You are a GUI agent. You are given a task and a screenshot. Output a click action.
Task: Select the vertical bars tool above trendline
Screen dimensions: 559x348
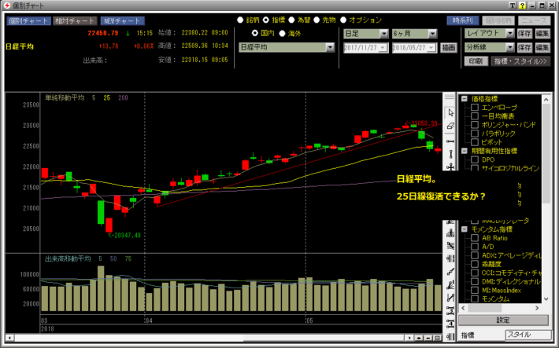point(450,258)
